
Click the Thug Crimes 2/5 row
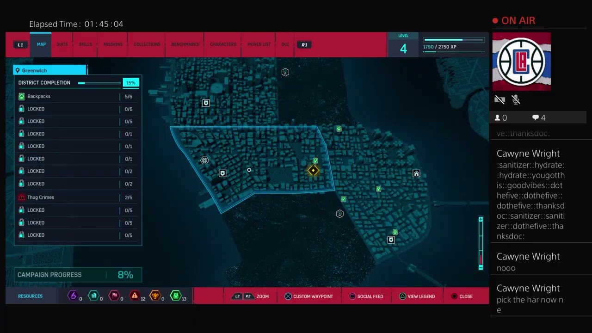[x=78, y=197]
